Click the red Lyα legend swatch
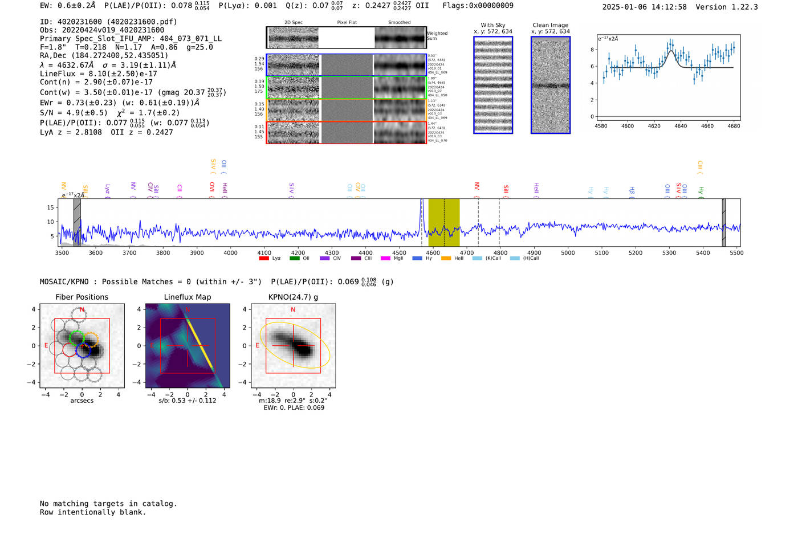This screenshot has width=798, height=543. point(263,259)
